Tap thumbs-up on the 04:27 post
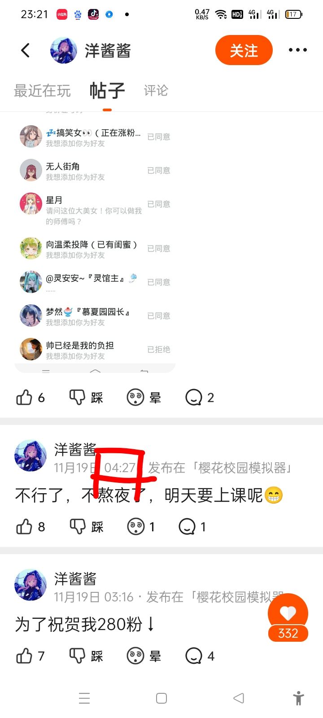Viewport: 323px width, 718px height. (x=31, y=527)
